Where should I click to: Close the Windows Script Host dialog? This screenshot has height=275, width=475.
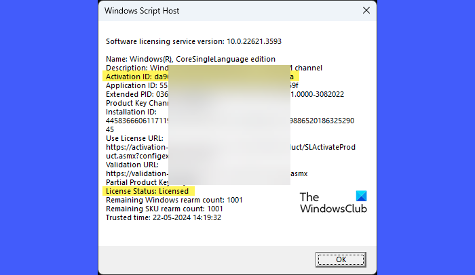point(366,11)
